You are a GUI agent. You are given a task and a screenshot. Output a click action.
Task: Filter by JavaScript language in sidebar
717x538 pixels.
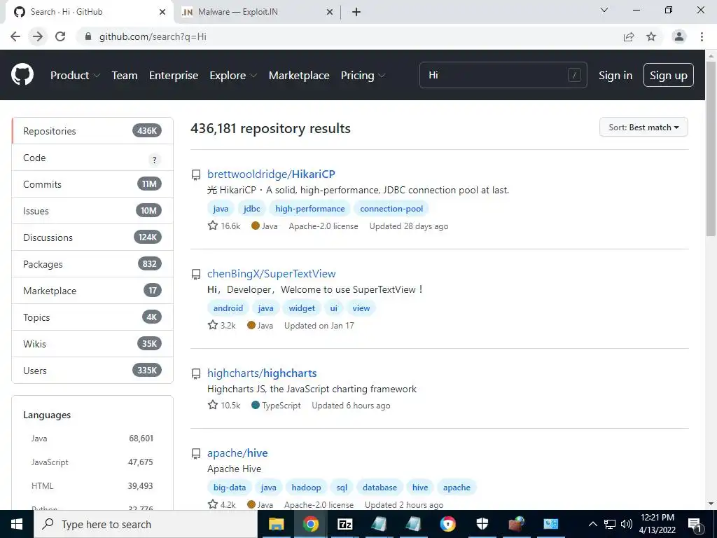[92, 462]
